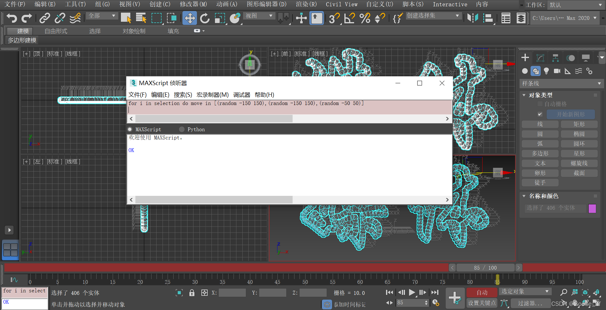Open the workspace 默认 dropdown
606x310 pixels.
[x=575, y=5]
